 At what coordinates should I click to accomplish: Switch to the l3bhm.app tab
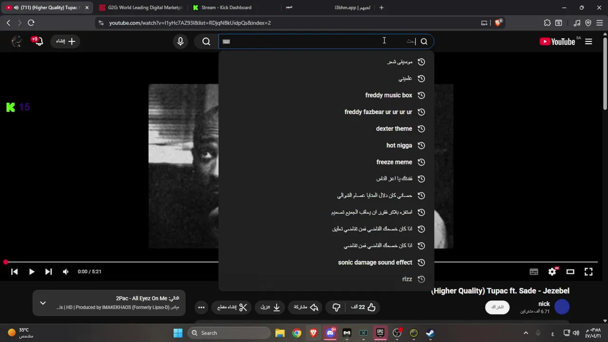[x=328, y=8]
